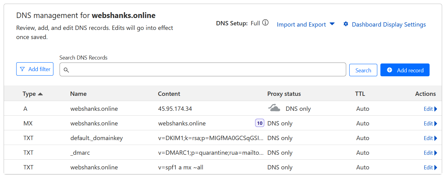Click the magnifier icon in search field
447x177 pixels.
[66, 70]
